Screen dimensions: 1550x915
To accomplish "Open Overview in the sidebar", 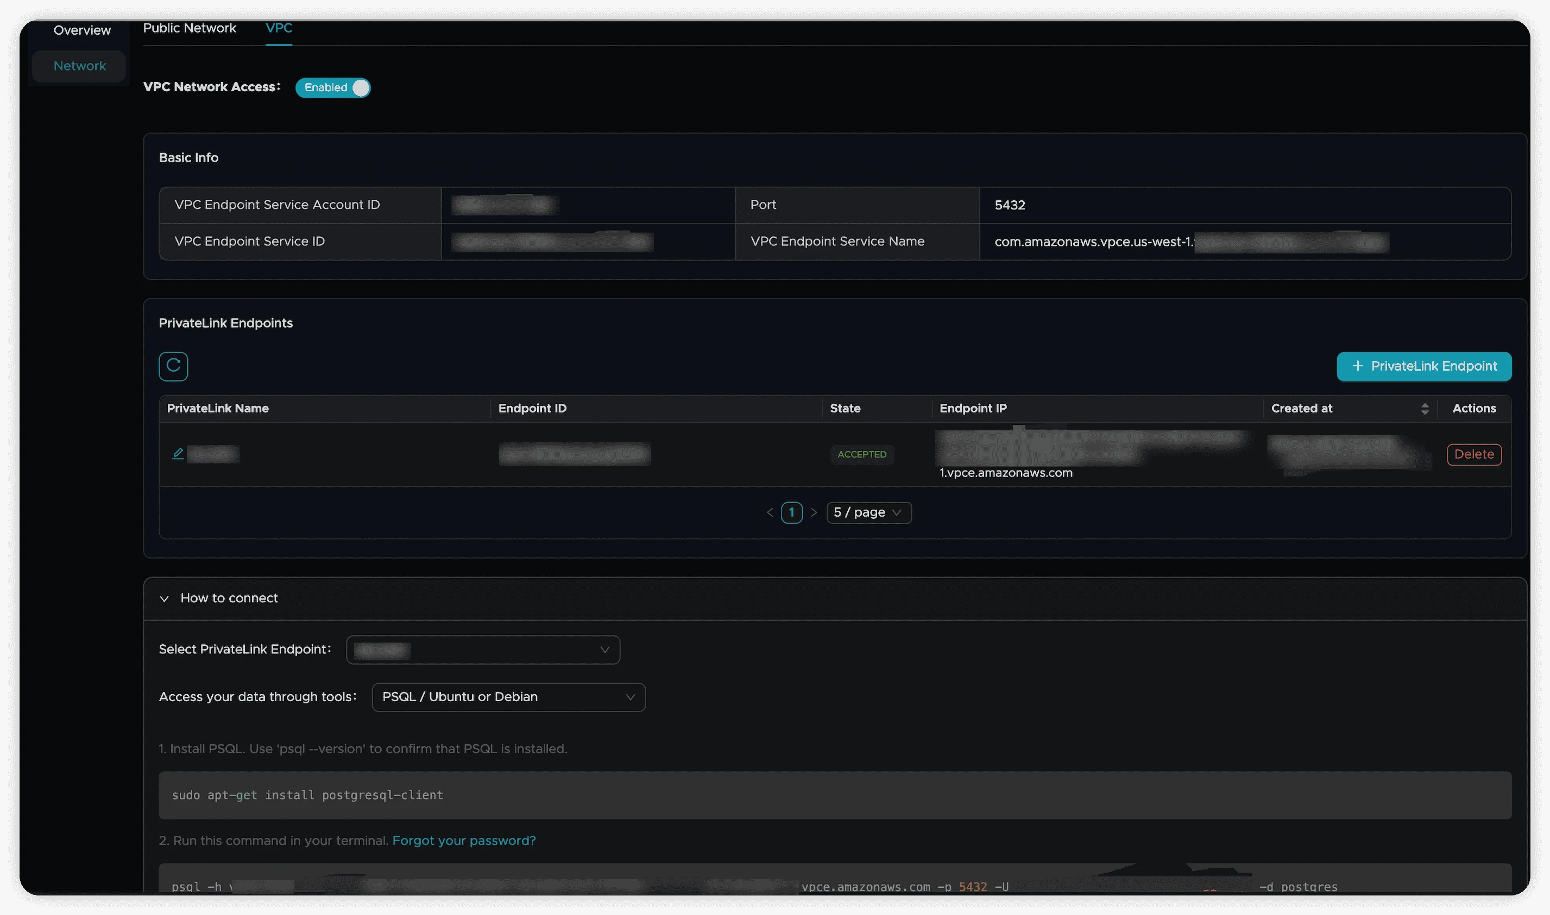I will 82,30.
